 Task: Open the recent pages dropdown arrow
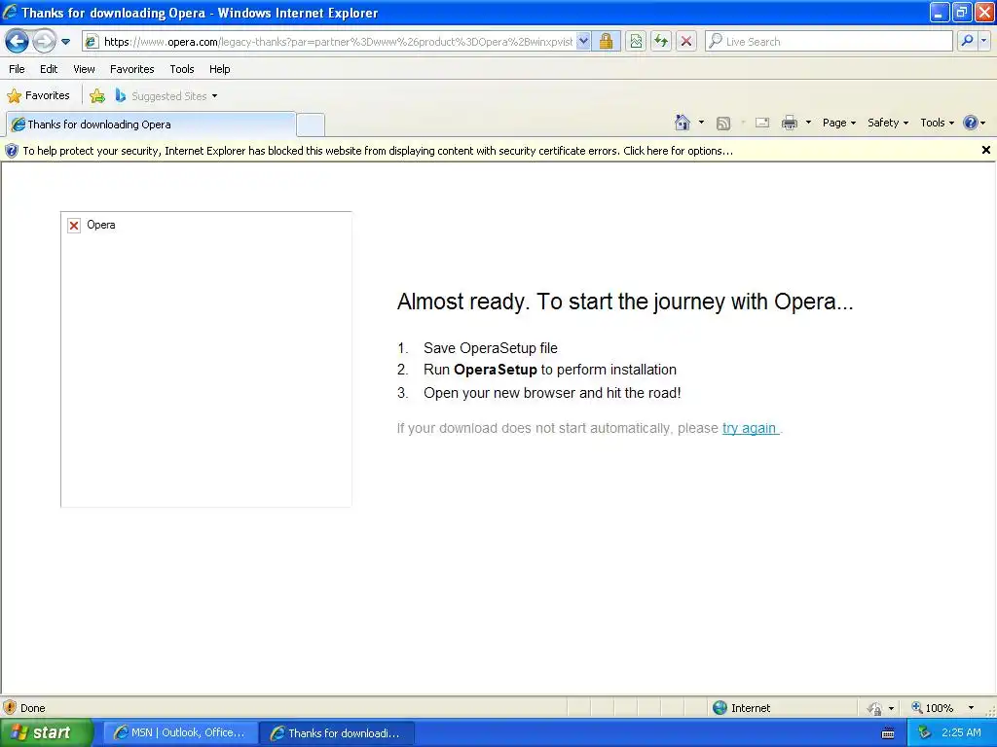coord(65,42)
